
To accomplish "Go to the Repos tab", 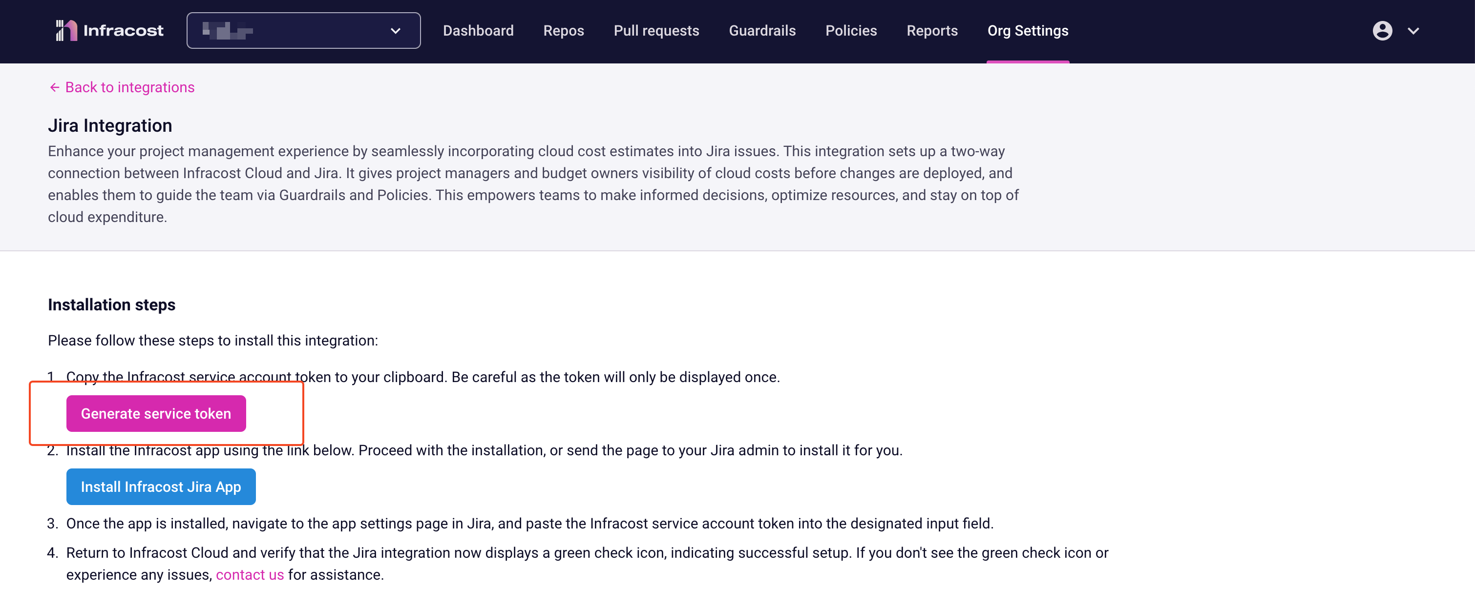I will click(563, 30).
